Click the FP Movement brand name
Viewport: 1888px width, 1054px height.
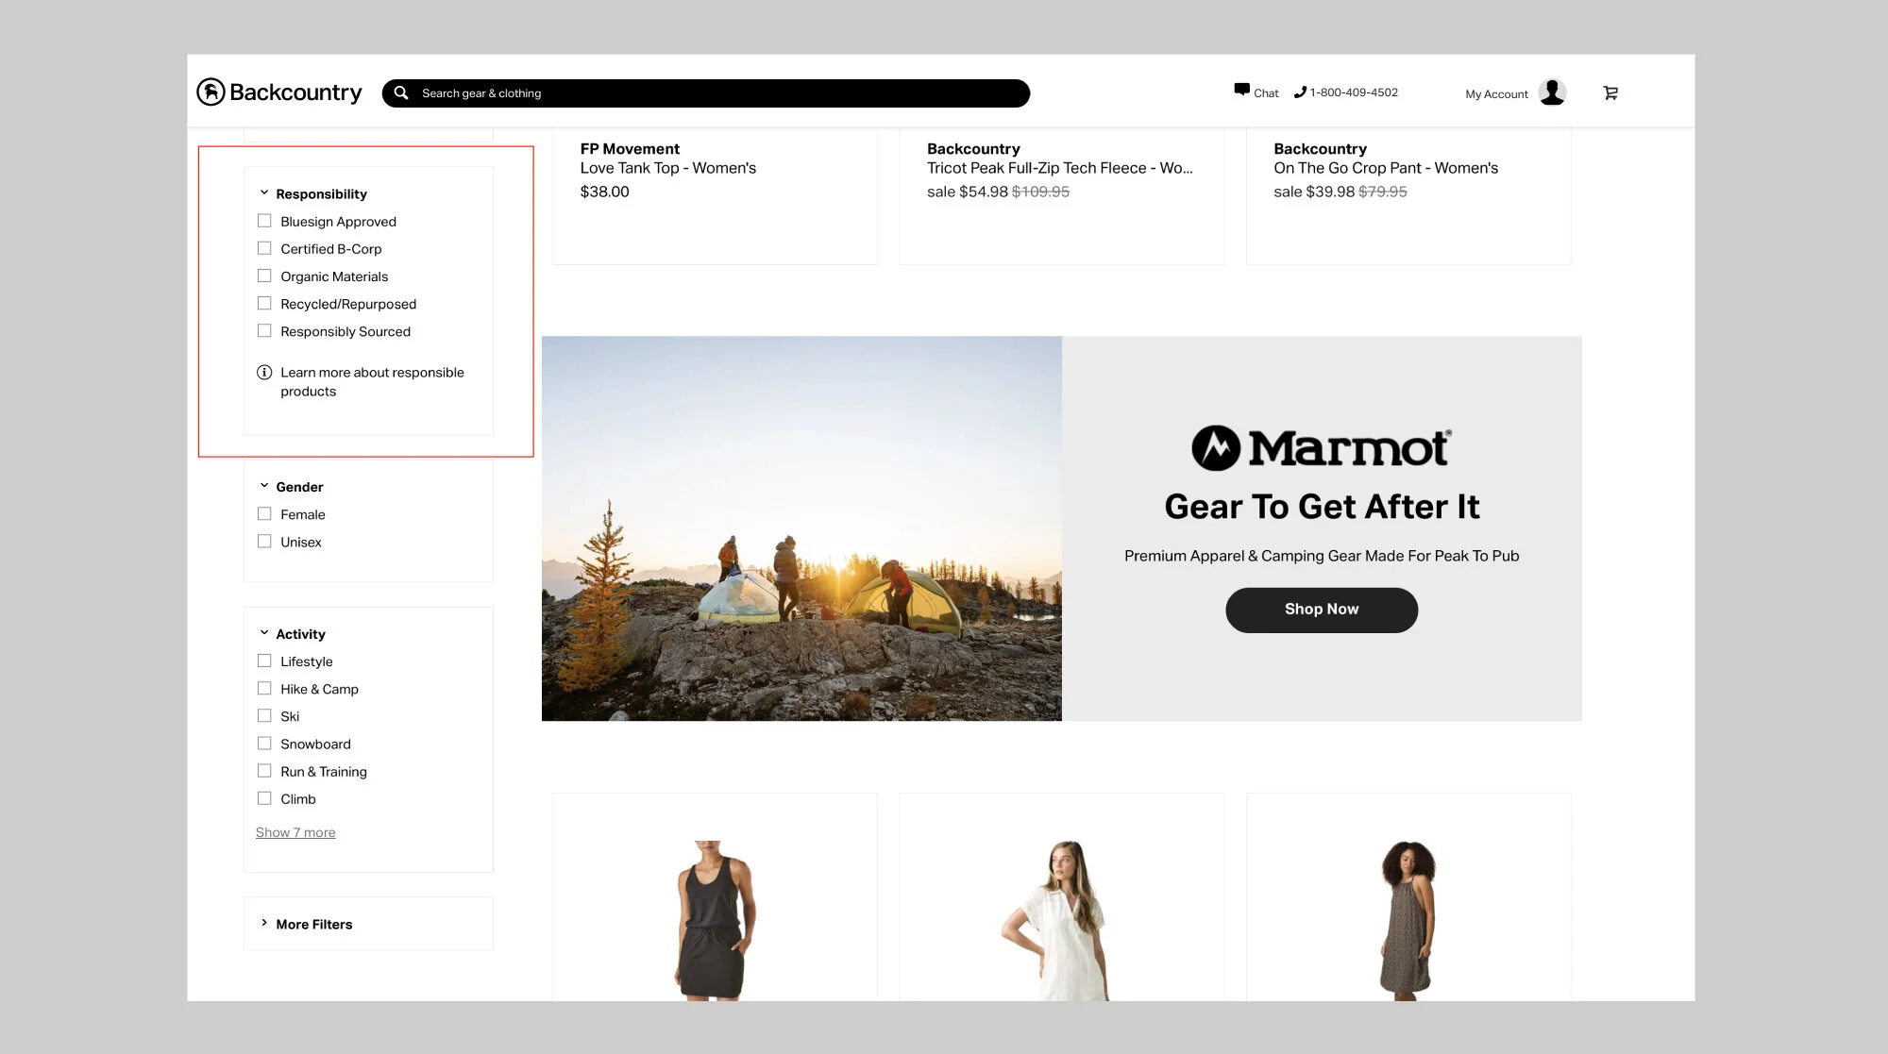tap(630, 148)
